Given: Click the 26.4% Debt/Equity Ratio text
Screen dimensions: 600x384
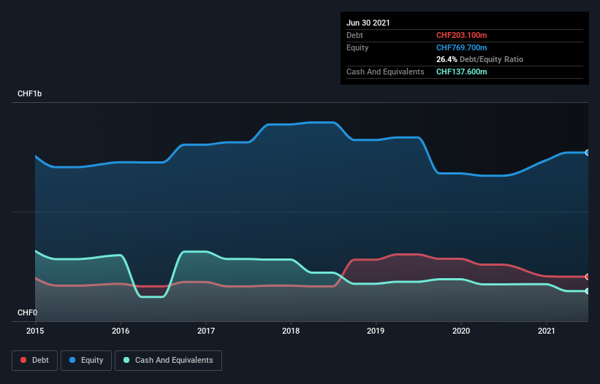Looking at the screenshot, I should (480, 59).
